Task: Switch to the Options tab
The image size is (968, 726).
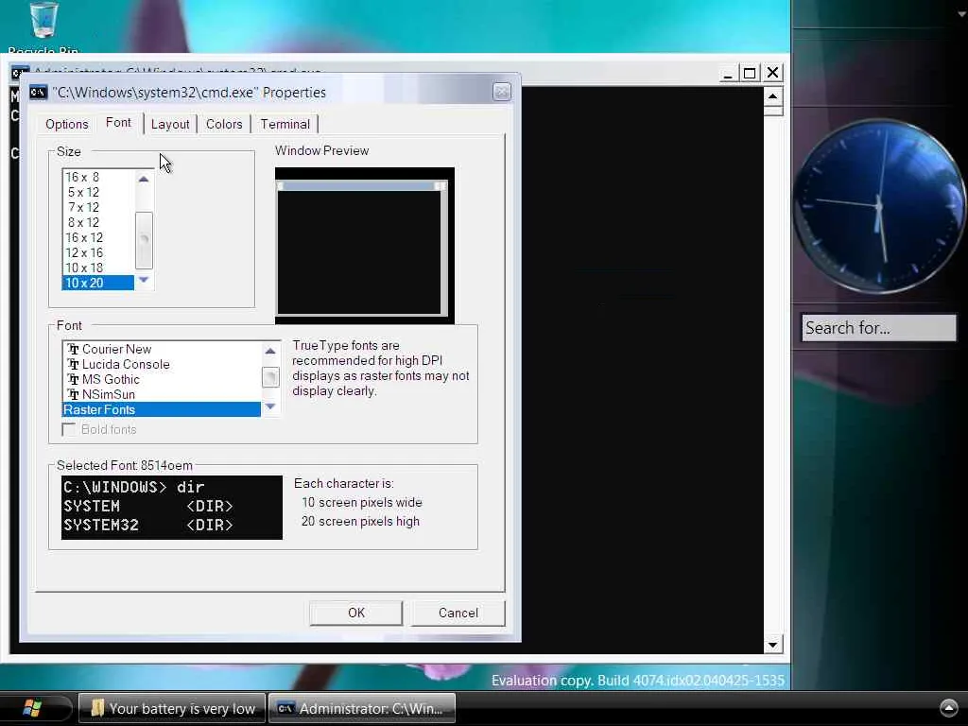Action: pos(67,124)
